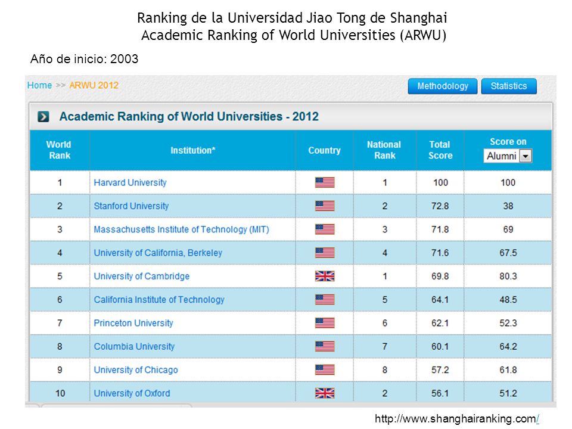The image size is (572, 429).
Task: Click the Institution* column header
Action: click(x=193, y=150)
